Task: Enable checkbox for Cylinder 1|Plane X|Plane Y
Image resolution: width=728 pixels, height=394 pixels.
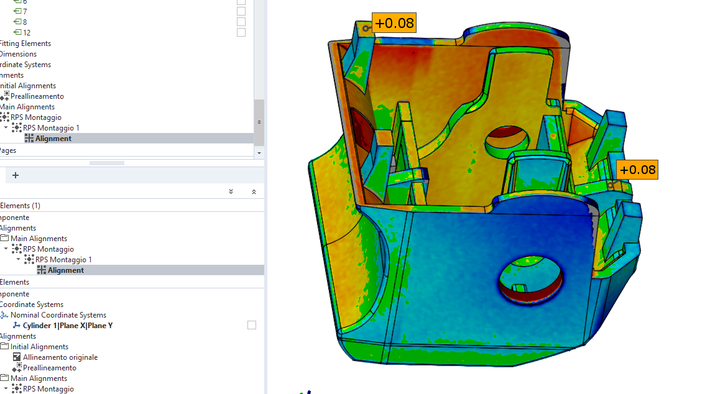Action: coord(252,325)
